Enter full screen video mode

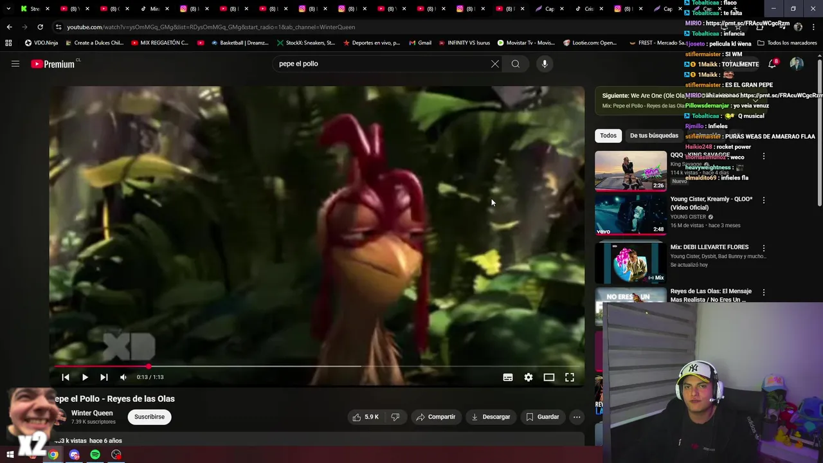(x=570, y=377)
